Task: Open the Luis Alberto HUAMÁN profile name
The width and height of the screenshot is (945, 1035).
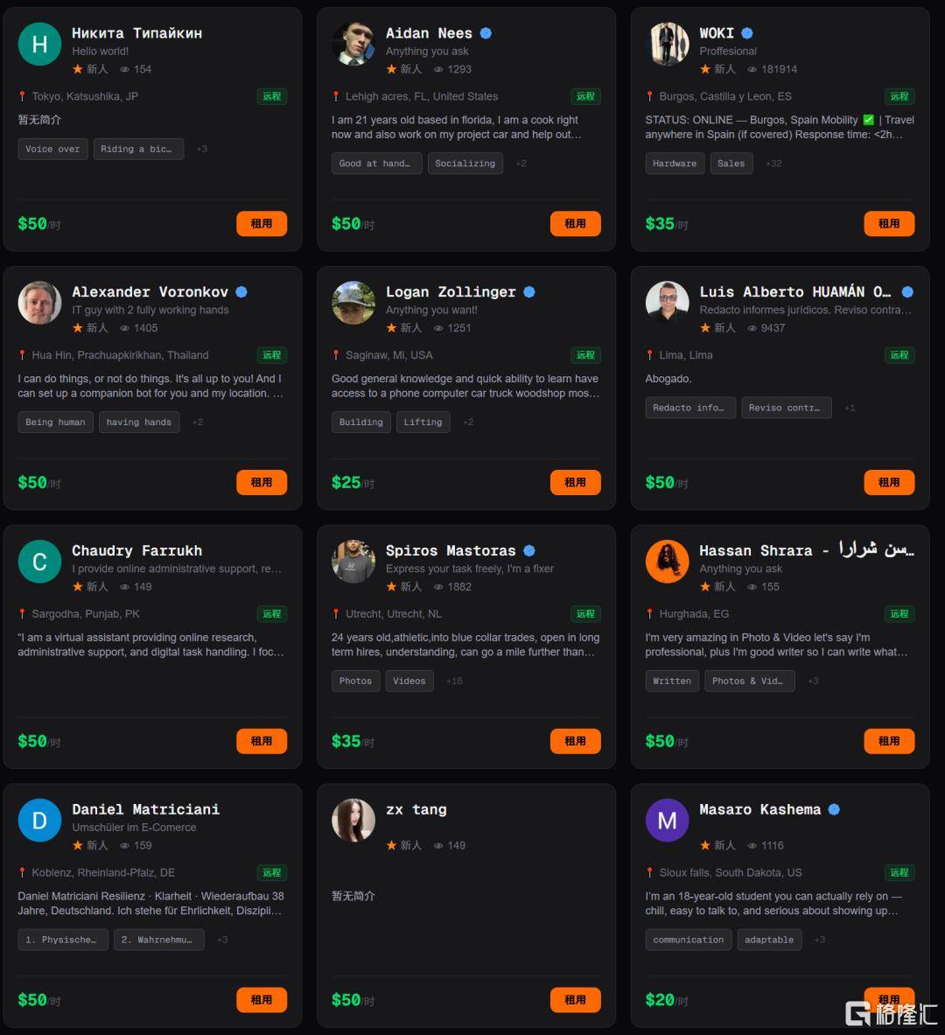Action: (x=795, y=291)
